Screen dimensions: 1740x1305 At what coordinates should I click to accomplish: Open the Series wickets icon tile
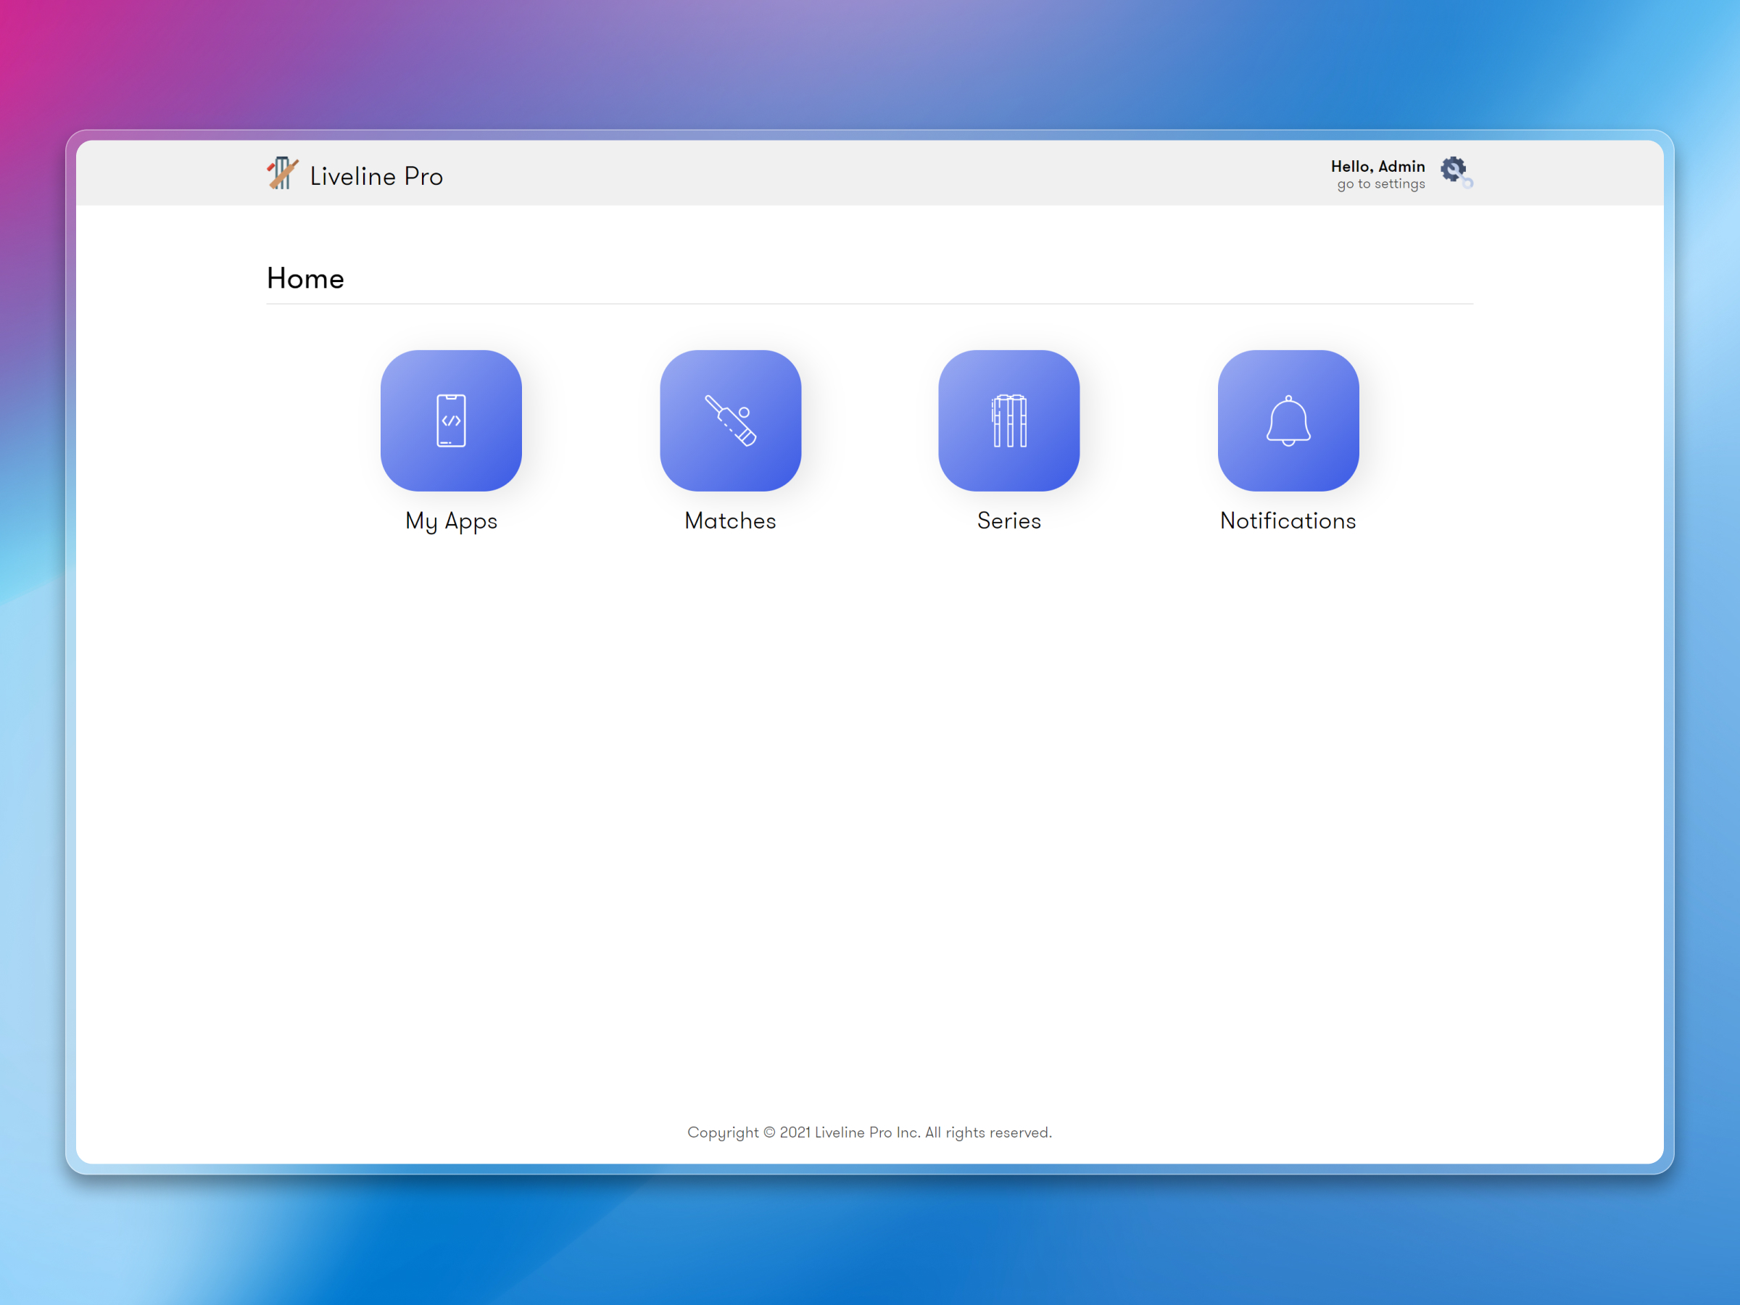1009,419
